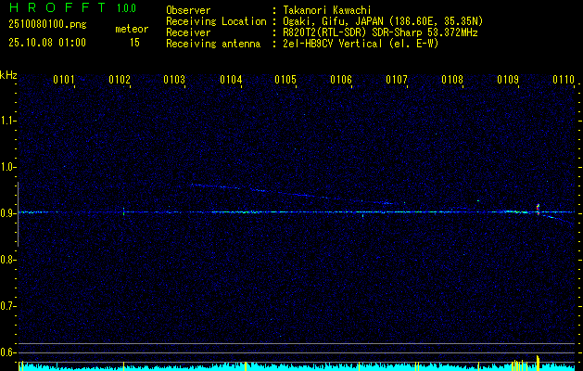Screen dimensions: 583x371
Task: Click the HROFFT title text
Action: (x=57, y=8)
